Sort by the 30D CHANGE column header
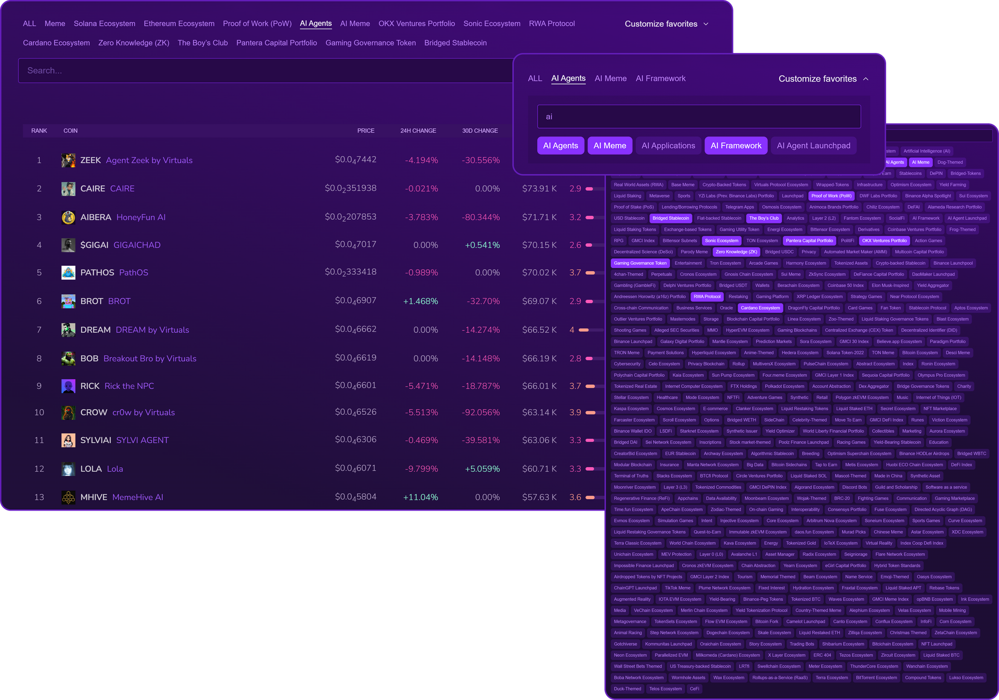The image size is (999, 700). [x=480, y=131]
